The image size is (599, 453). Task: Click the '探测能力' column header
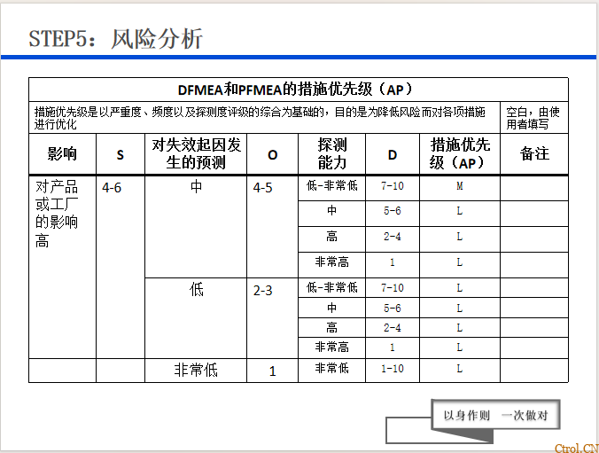[x=332, y=153]
